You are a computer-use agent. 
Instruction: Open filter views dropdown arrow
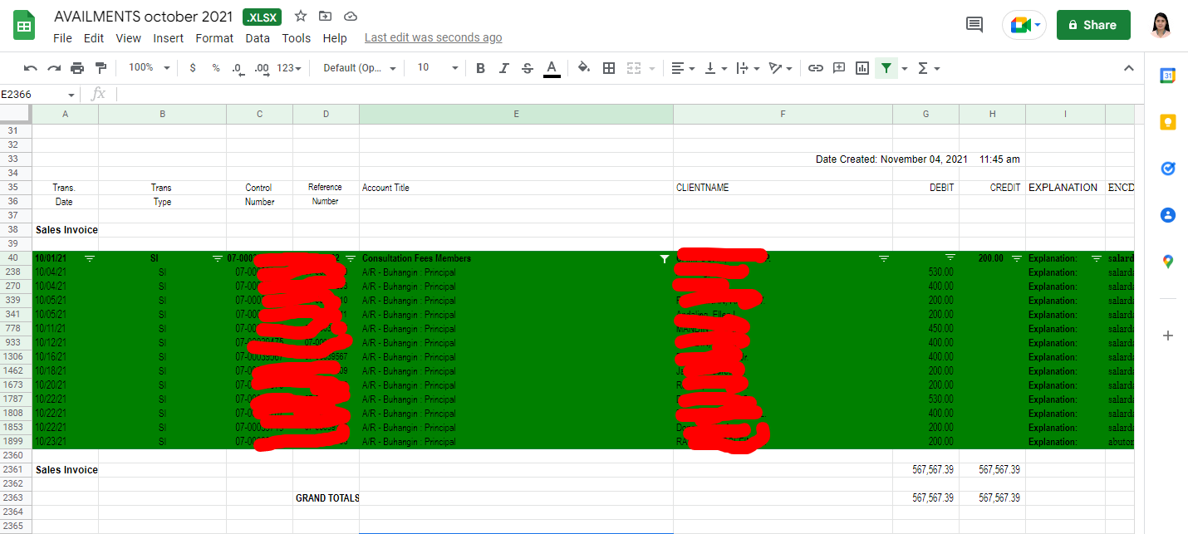click(905, 68)
